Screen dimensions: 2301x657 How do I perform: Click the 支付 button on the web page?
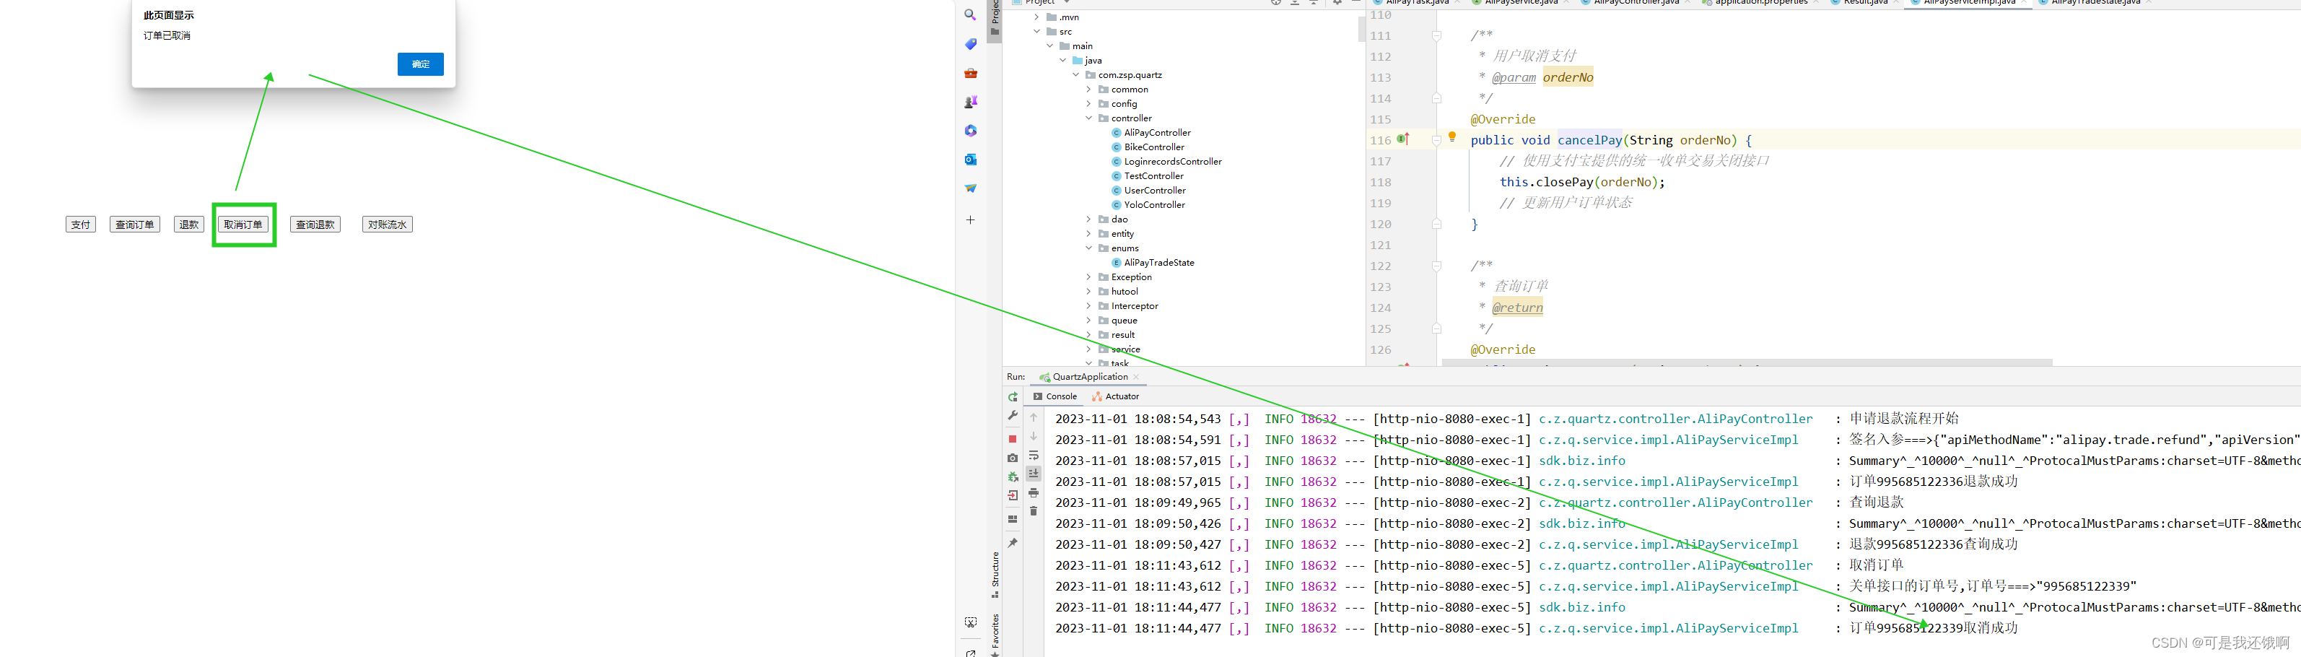point(80,225)
